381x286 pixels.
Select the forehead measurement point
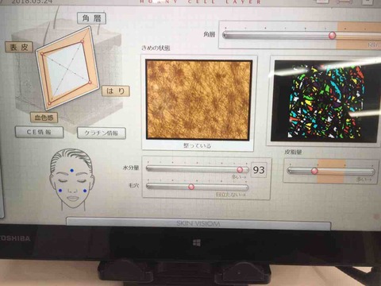[71, 171]
